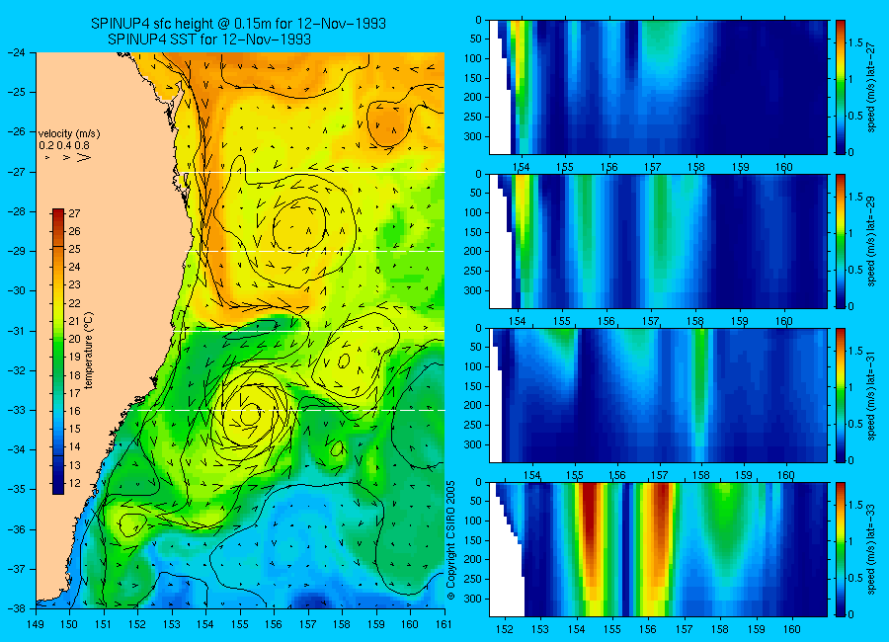Click the 152 longitude tick under lat=-33 plot
889x642 pixels.
[x=504, y=629]
